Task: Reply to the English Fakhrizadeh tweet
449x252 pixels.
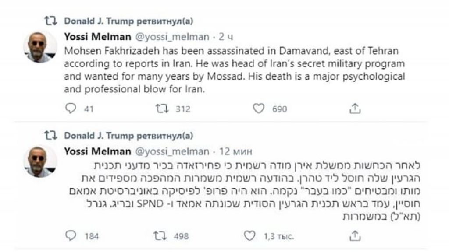Action: pyautogui.click(x=71, y=108)
